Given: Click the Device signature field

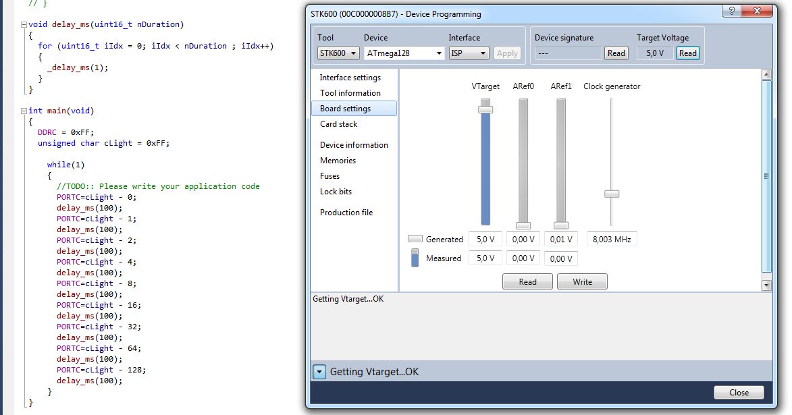Looking at the screenshot, I should [x=569, y=53].
